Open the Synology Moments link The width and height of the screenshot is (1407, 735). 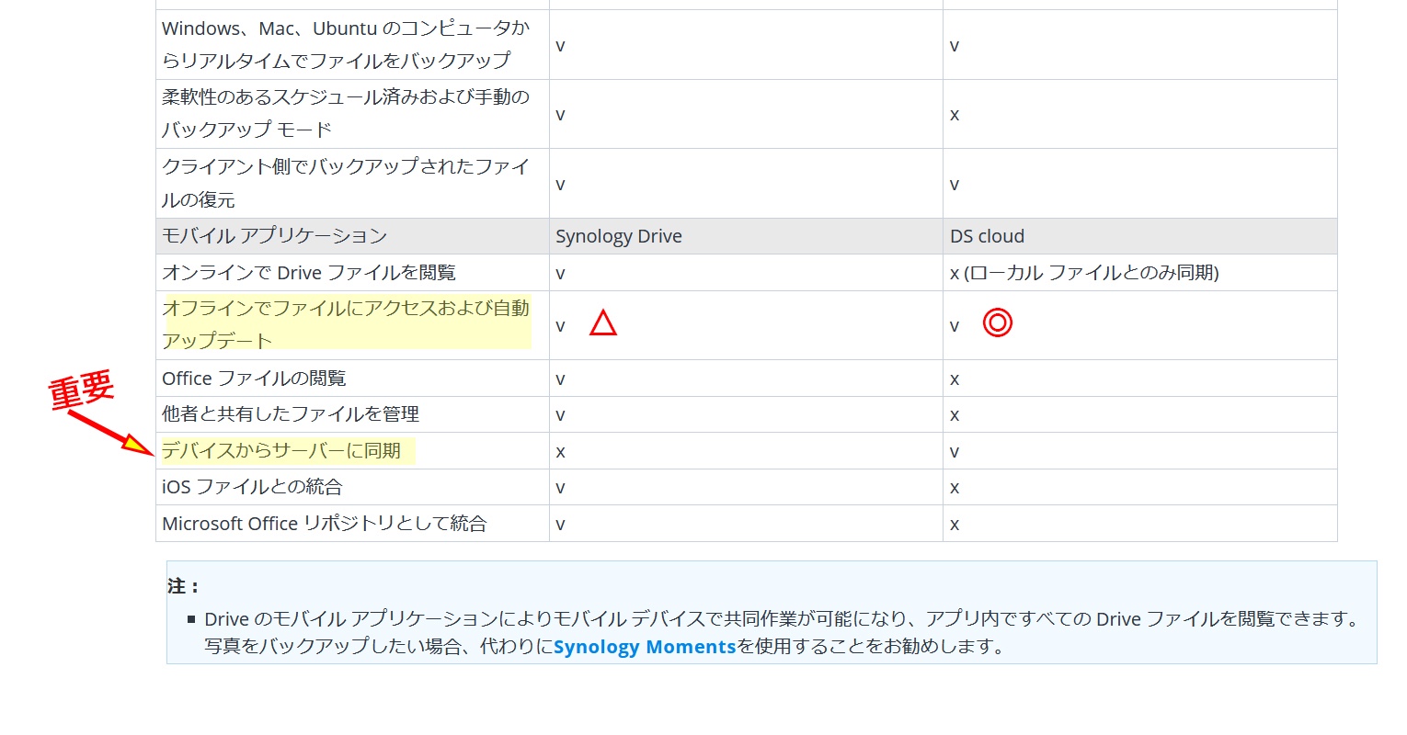click(x=645, y=647)
